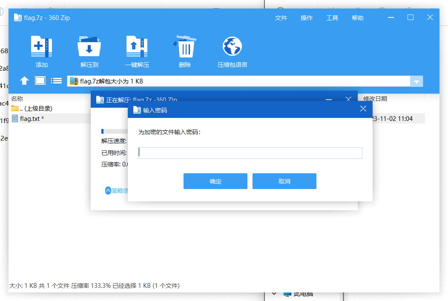Click the password input field
Image resolution: width=448 pixels, height=301 pixels.
(x=250, y=153)
